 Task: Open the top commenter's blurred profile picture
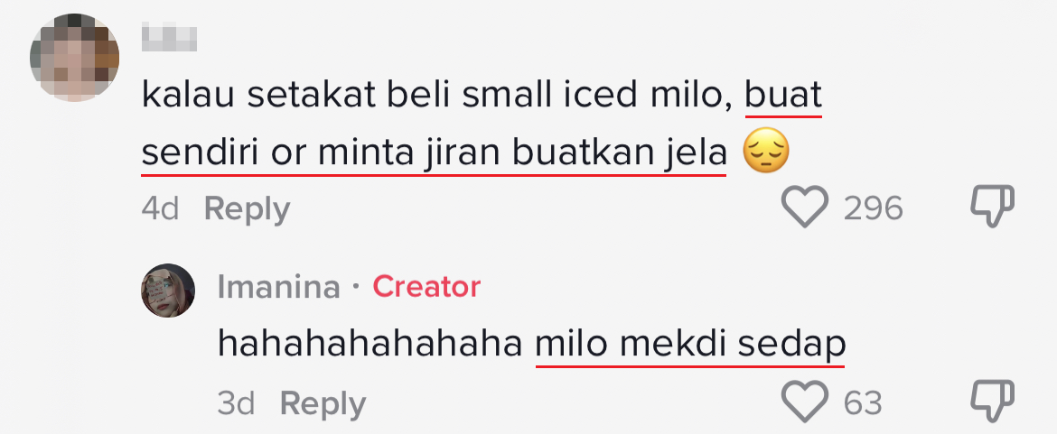tap(75, 59)
